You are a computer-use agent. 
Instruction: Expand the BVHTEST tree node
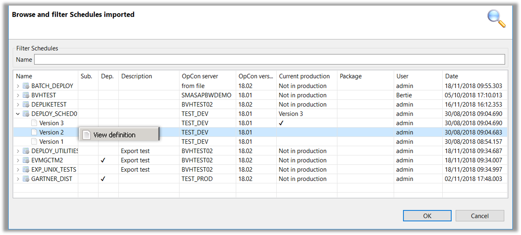pyautogui.click(x=18, y=95)
